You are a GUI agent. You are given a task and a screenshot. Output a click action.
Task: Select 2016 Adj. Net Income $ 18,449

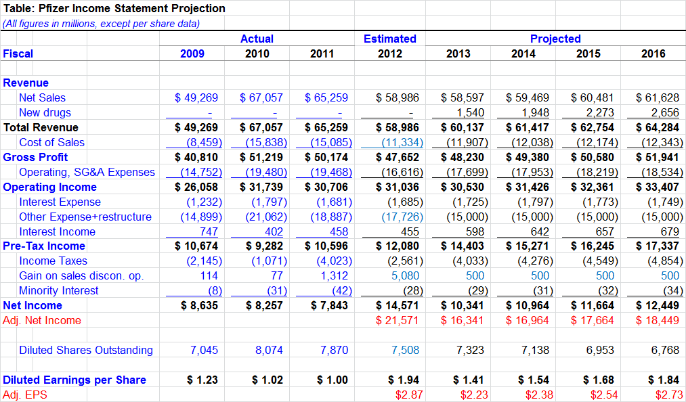[657, 320]
